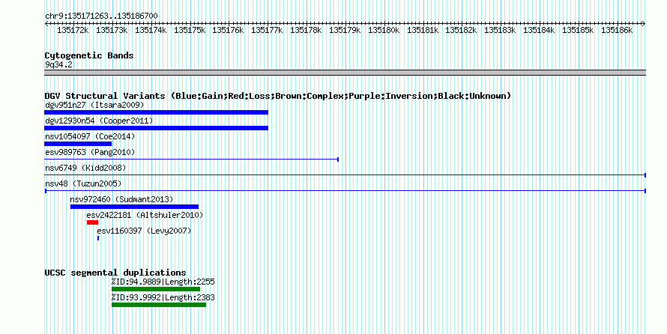Click the 135176k ruler tick label
This screenshot has width=667, height=334.
coord(228,30)
